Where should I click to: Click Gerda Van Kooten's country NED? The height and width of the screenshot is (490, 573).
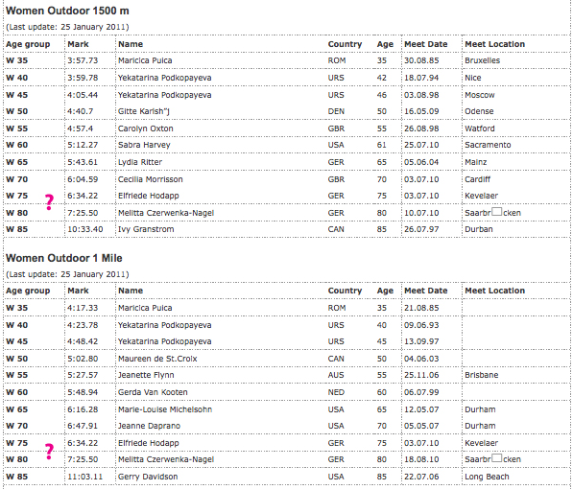pos(336,392)
